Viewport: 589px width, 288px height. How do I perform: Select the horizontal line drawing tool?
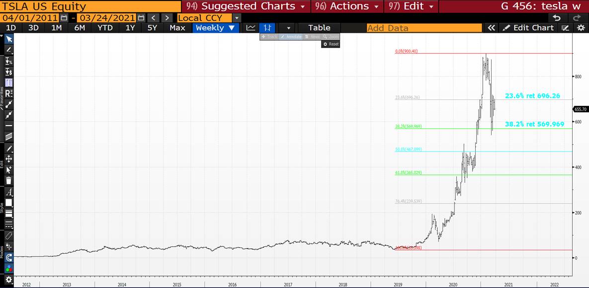(9, 126)
